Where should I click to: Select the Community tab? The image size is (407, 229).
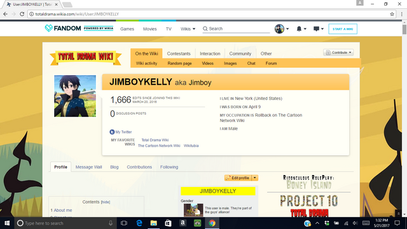(240, 53)
